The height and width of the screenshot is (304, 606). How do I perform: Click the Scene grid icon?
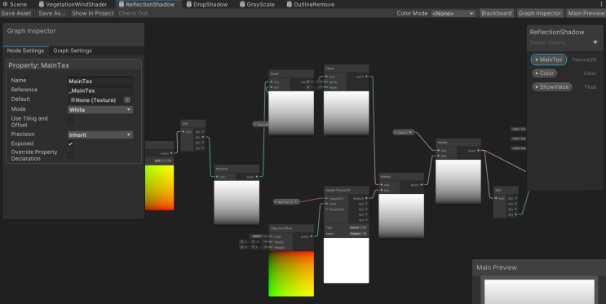5,4
